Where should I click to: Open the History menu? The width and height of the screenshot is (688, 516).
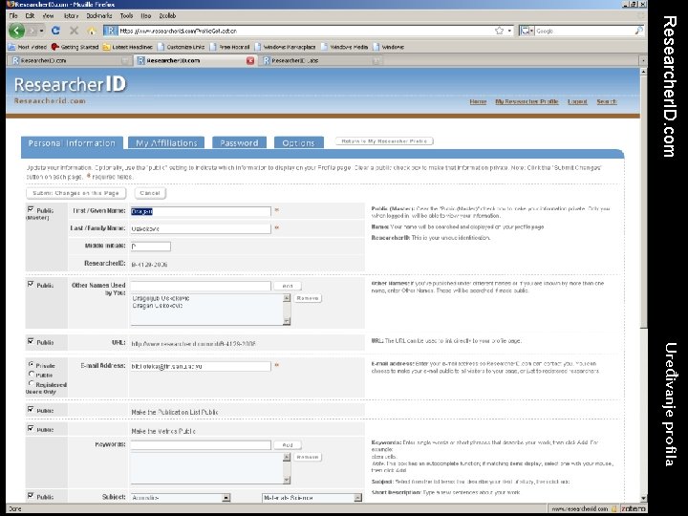(x=71, y=16)
